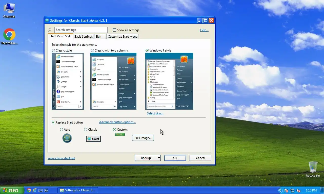Screen dimensions: 324x194
Task: Minimize the Classic Start Menu settings window
Action: [x=200, y=20]
